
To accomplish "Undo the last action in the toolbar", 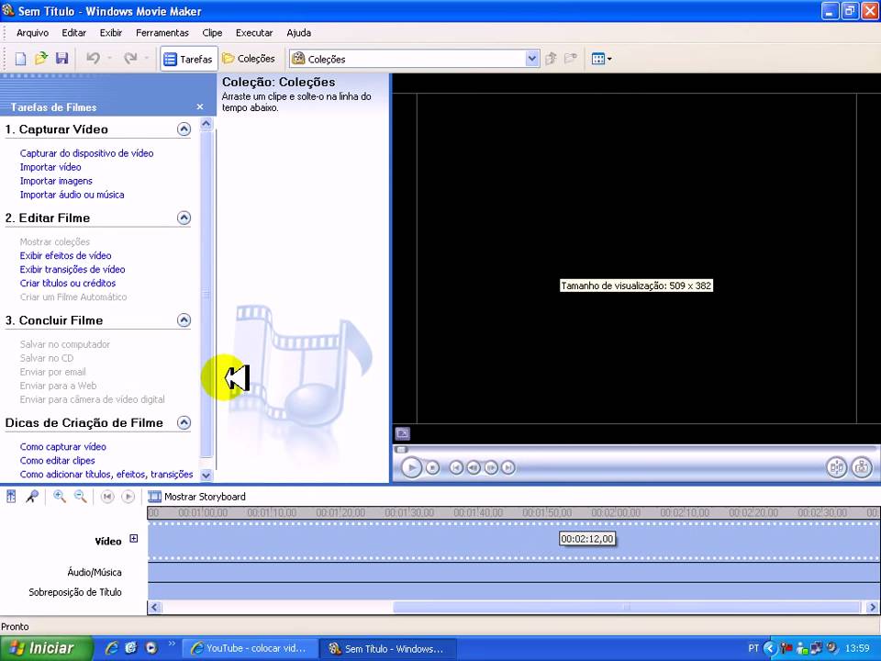I will pos(94,59).
